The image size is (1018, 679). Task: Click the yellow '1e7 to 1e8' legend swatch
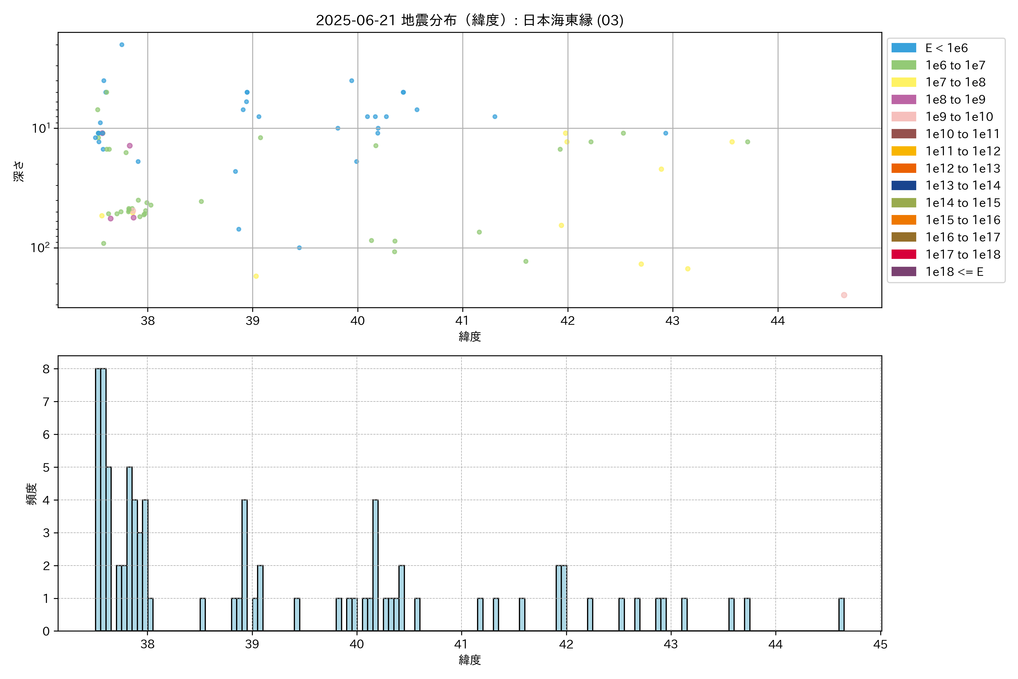pyautogui.click(x=903, y=82)
